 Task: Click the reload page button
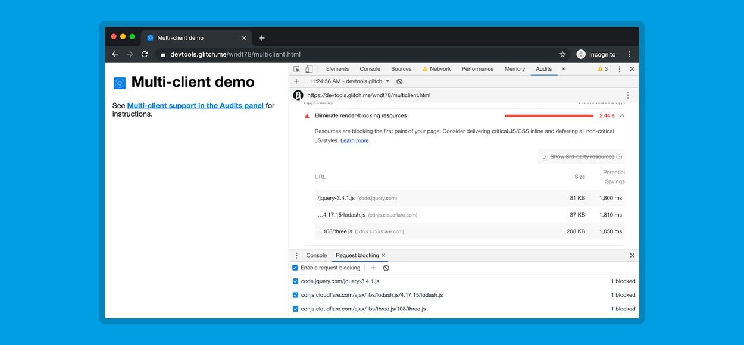tap(145, 54)
